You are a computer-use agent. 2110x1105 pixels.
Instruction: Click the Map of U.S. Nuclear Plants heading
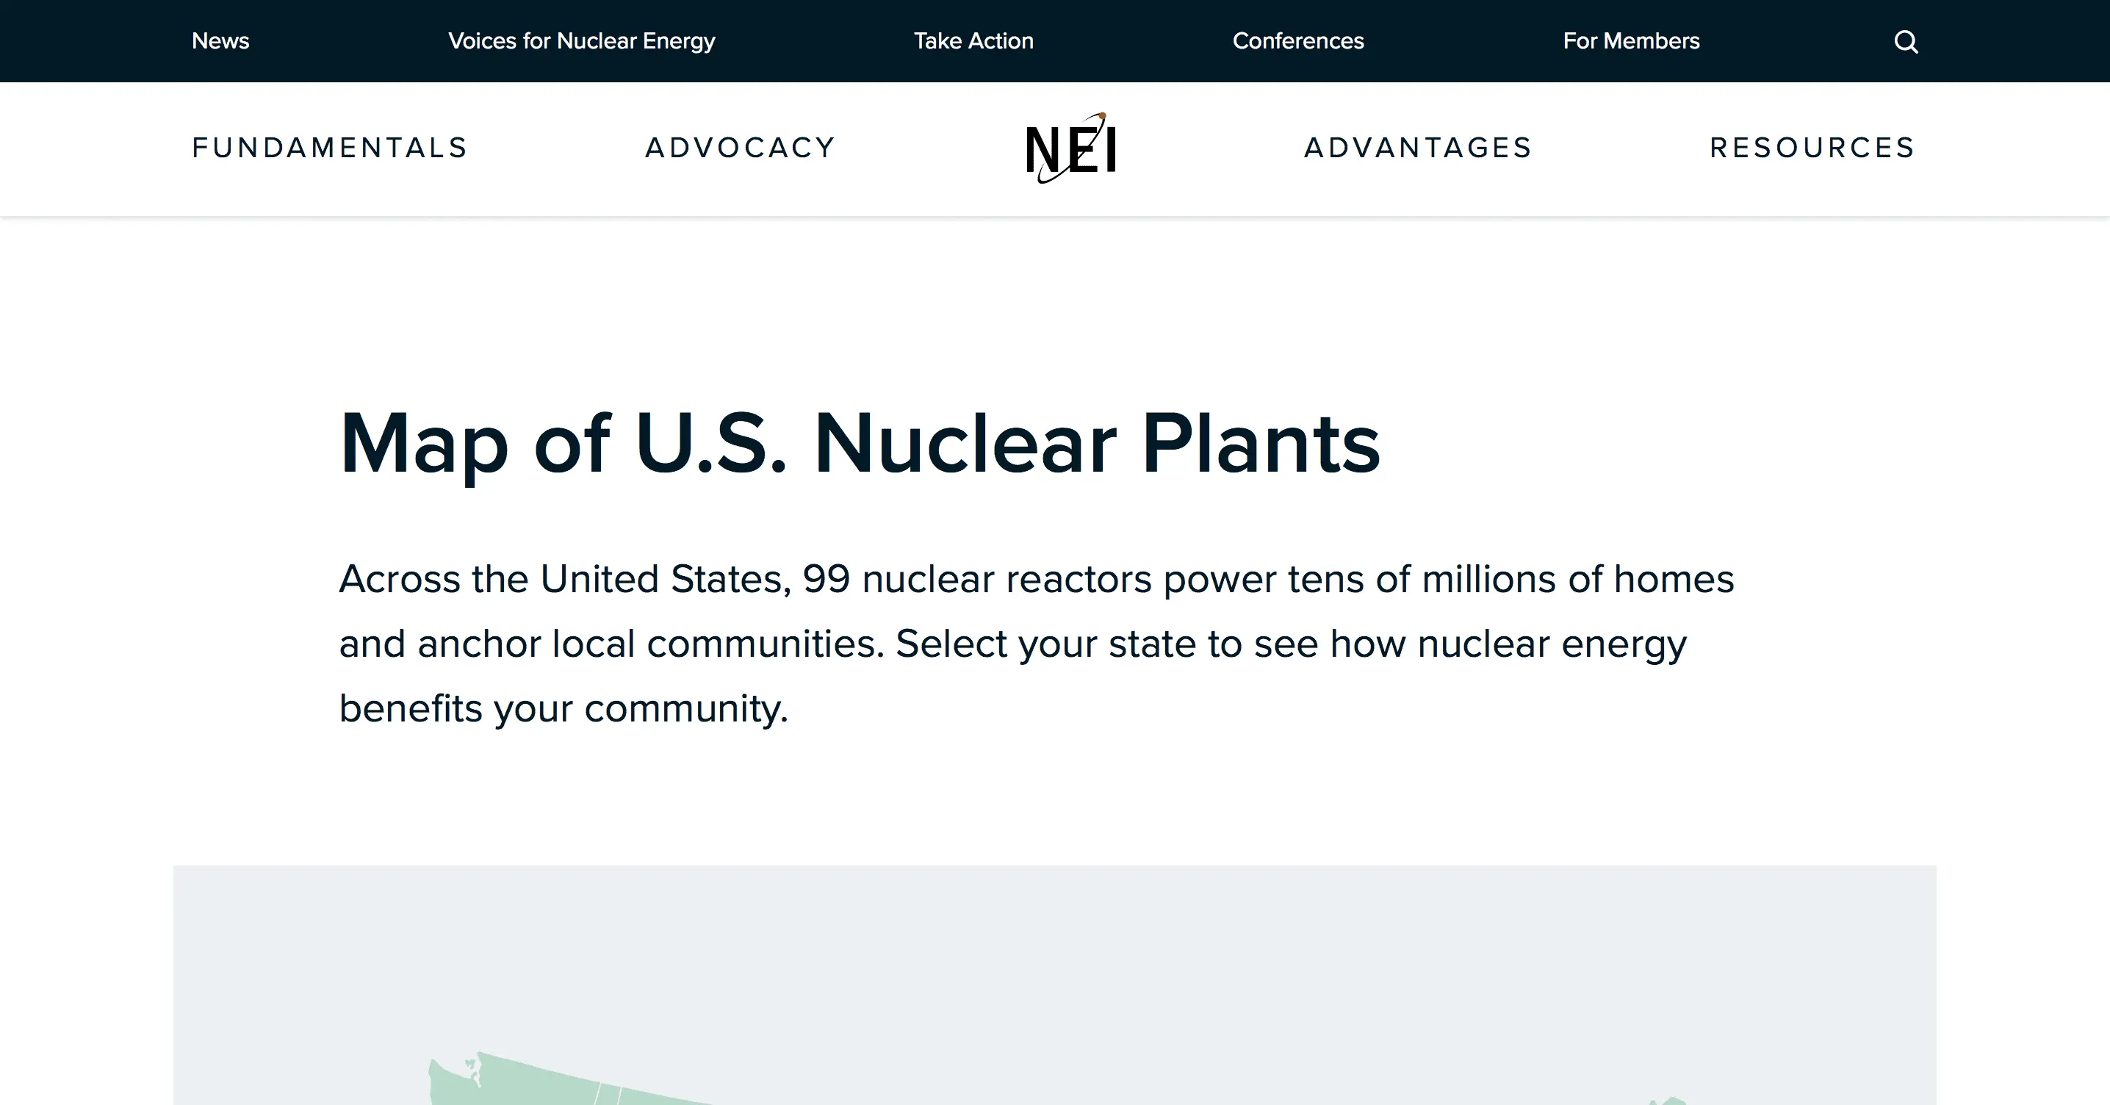(x=860, y=443)
